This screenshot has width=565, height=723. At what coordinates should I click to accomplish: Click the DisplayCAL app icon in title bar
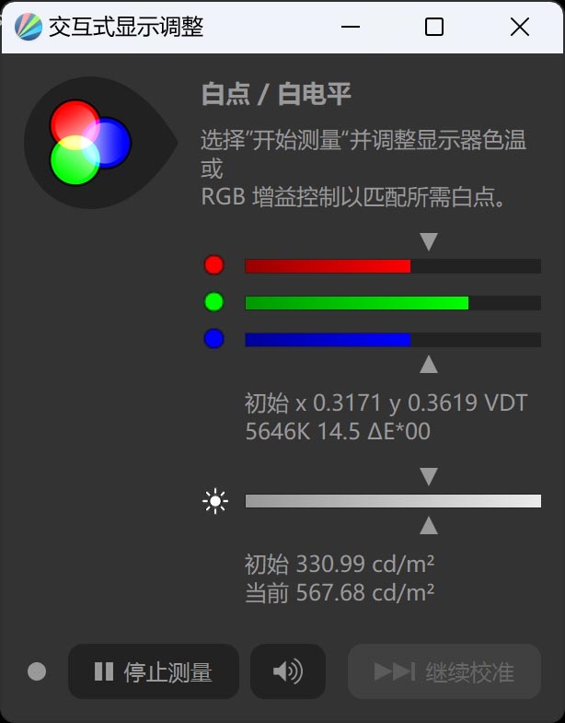[x=29, y=27]
